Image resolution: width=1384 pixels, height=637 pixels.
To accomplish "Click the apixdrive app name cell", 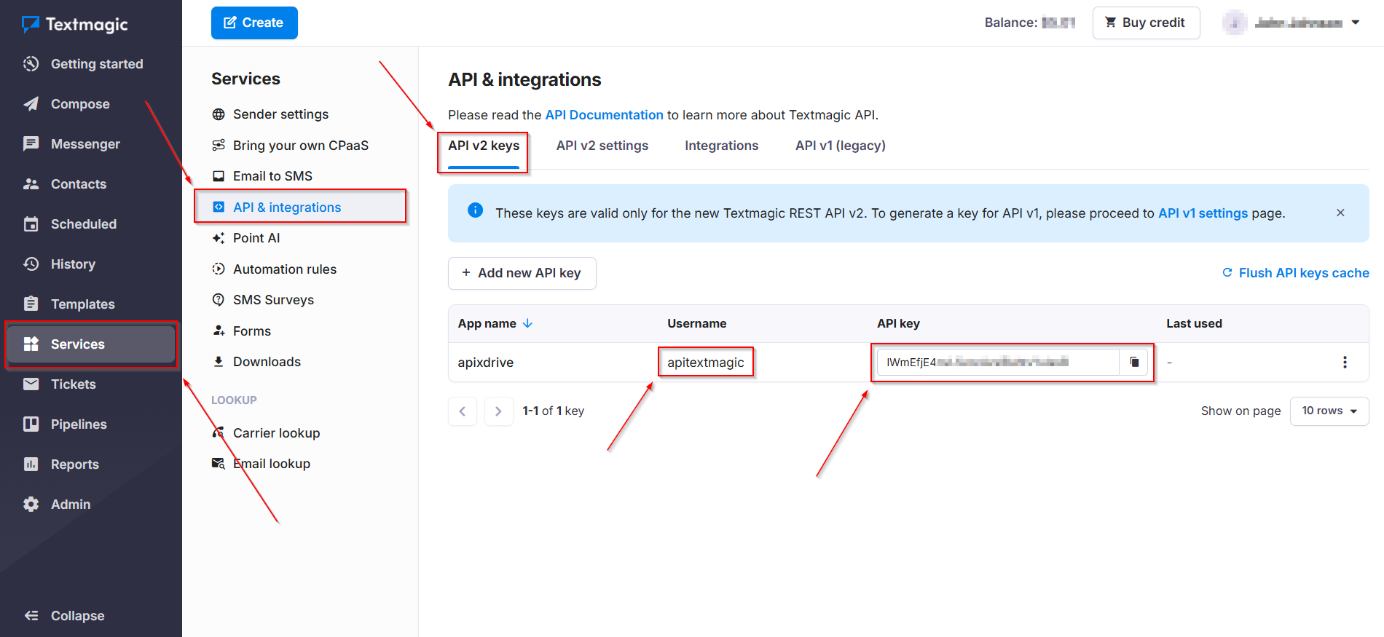I will pyautogui.click(x=485, y=363).
